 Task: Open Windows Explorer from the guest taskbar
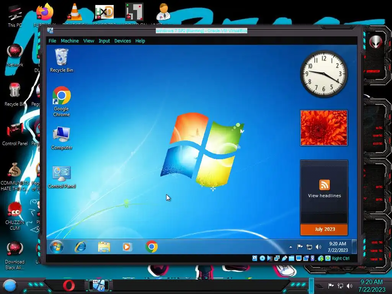point(104,247)
